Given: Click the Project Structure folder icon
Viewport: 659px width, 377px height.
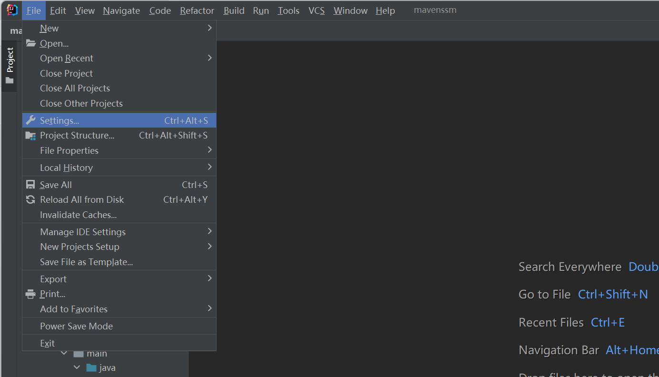Looking at the screenshot, I should coord(30,136).
